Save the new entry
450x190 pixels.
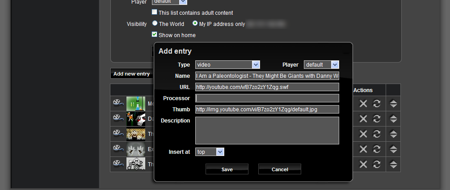click(x=227, y=169)
